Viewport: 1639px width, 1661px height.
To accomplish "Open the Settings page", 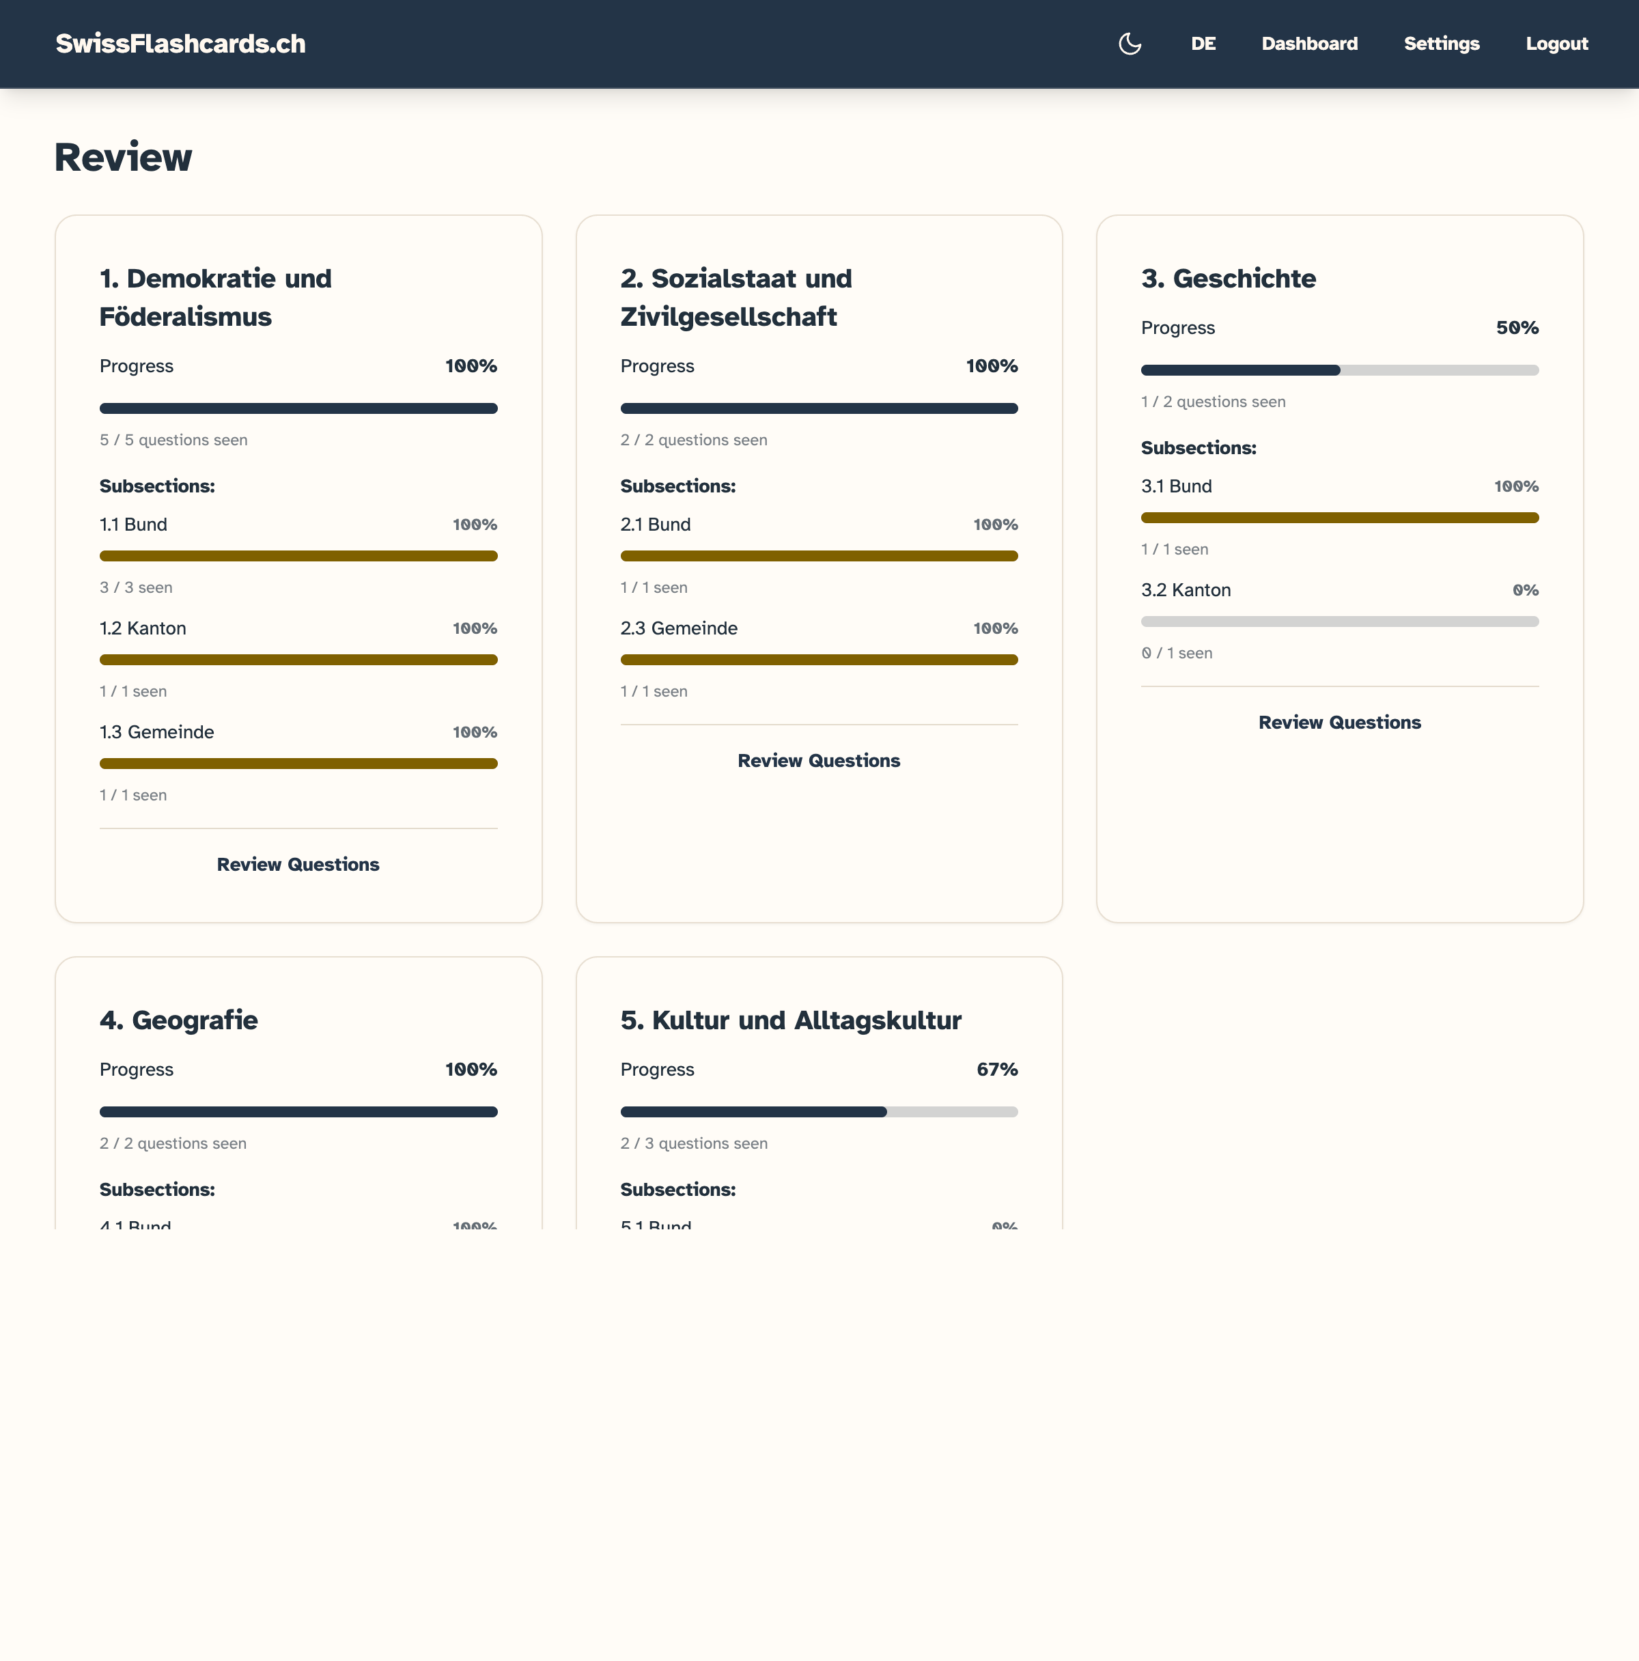I will pyautogui.click(x=1442, y=44).
